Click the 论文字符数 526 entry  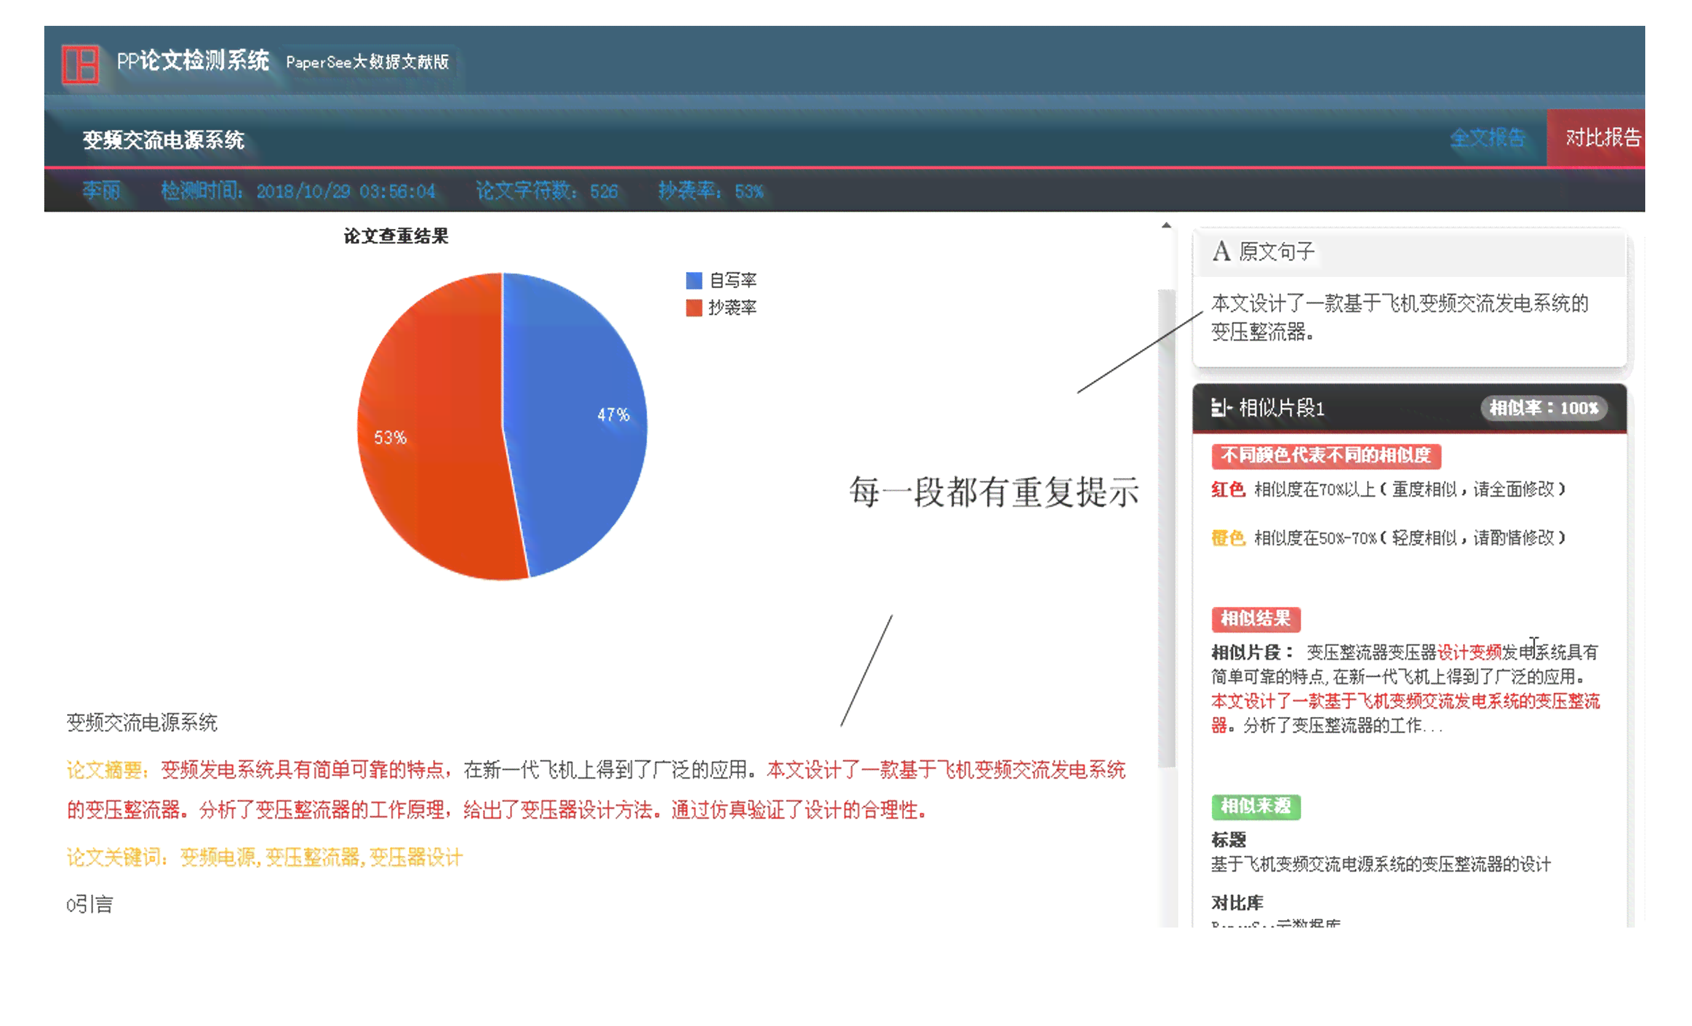point(546,190)
